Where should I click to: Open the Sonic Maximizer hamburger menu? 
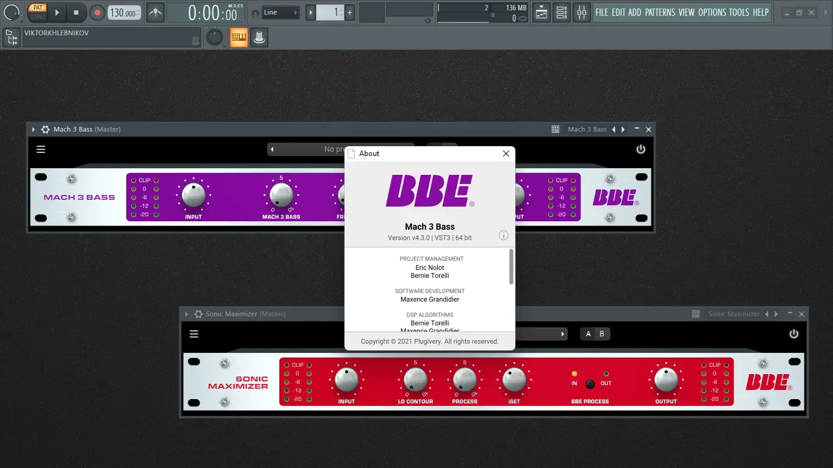pyautogui.click(x=193, y=333)
